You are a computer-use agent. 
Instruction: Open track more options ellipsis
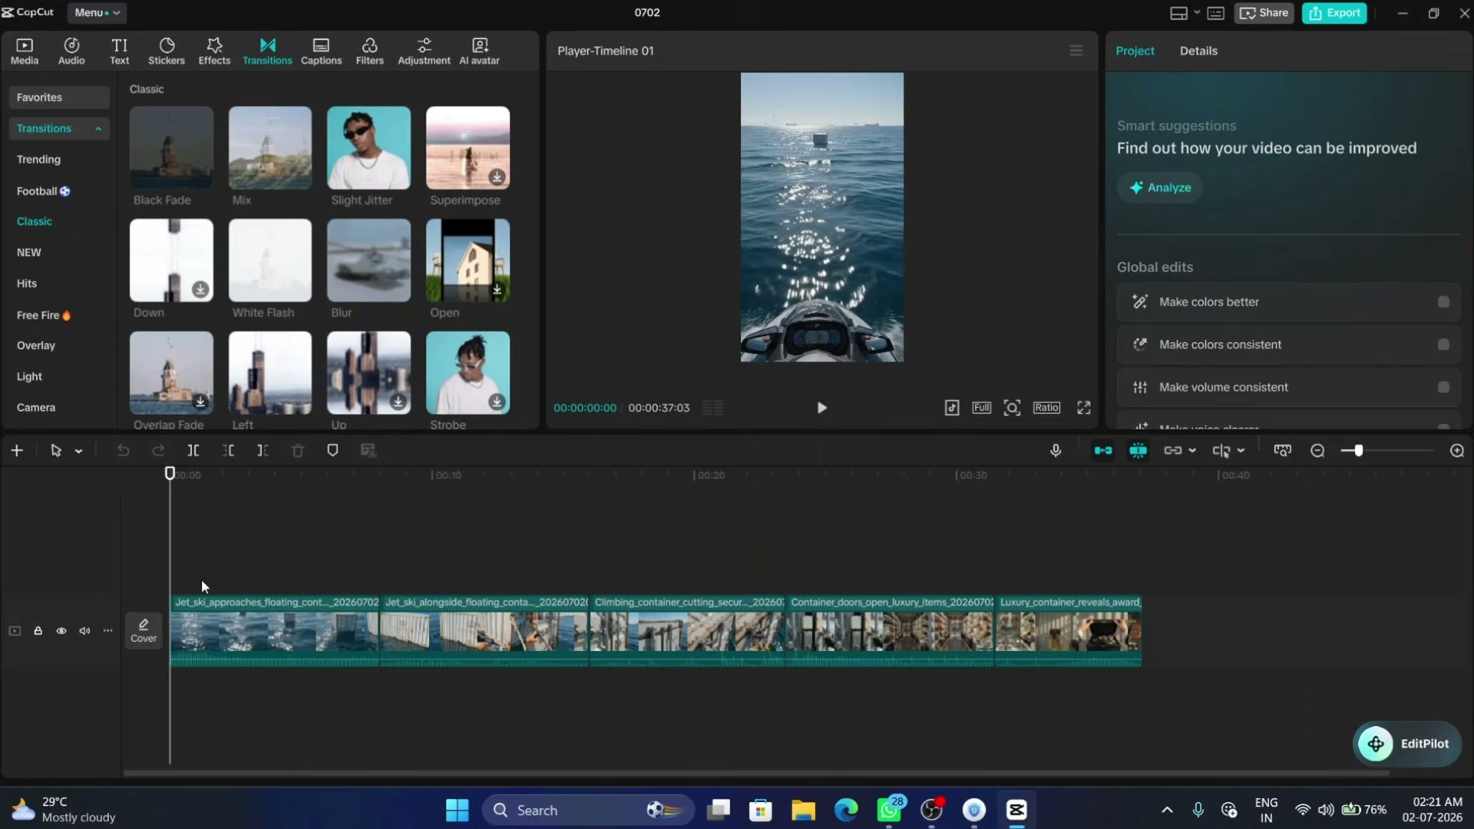click(x=107, y=631)
